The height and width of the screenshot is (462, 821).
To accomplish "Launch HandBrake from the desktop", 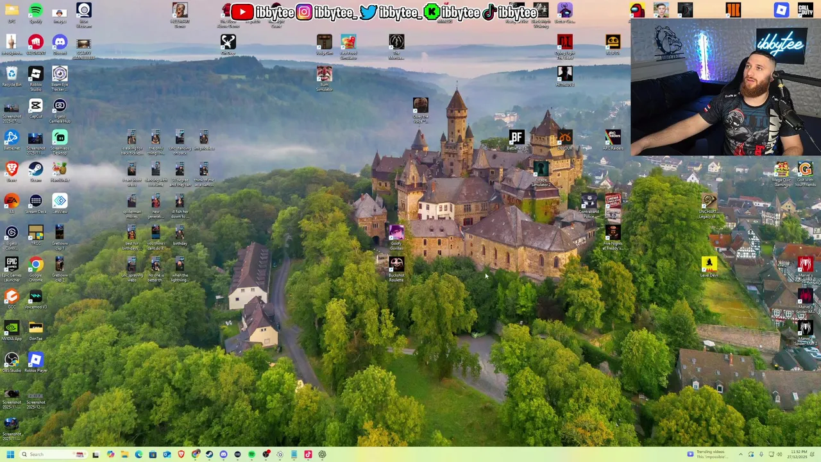I will 60,172.
